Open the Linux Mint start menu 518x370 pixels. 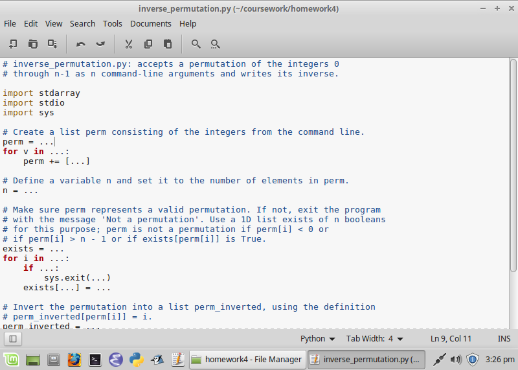(11, 360)
